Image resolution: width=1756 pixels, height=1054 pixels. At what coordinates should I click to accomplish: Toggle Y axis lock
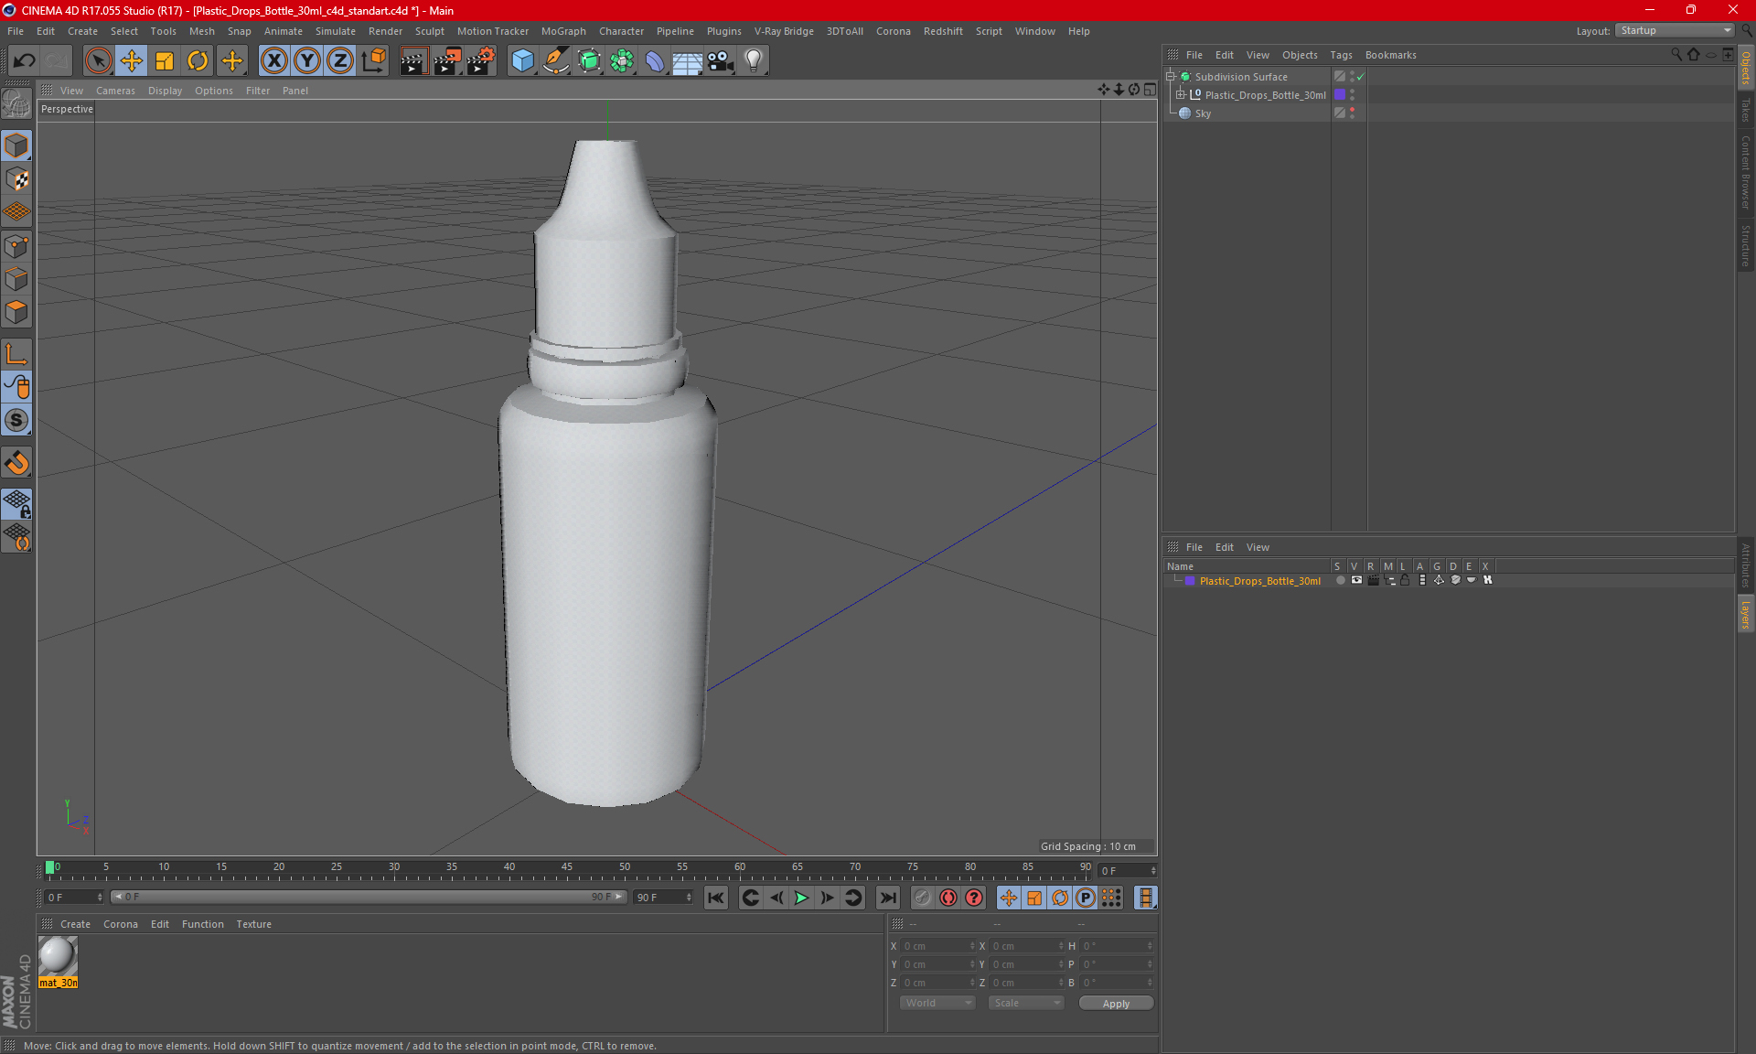(x=307, y=60)
